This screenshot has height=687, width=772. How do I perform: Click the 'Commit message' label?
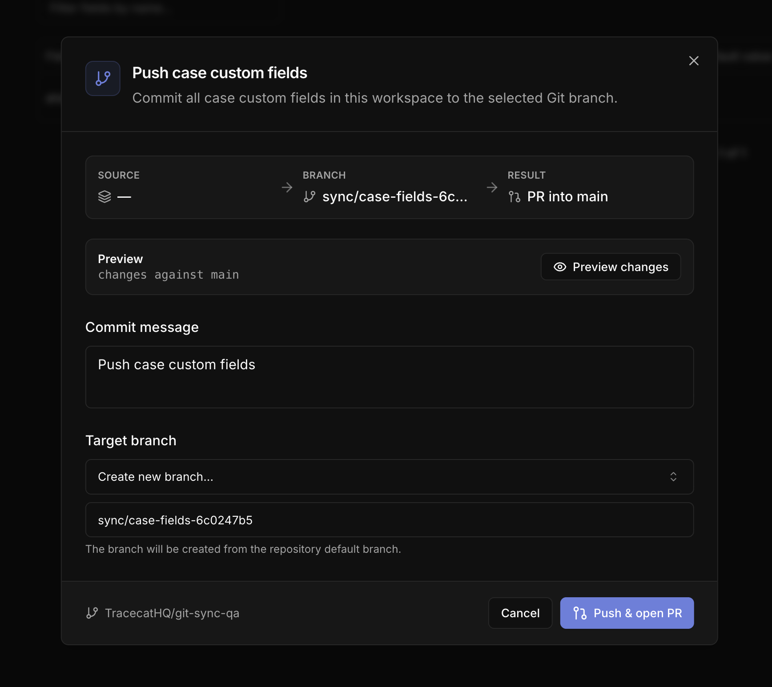tap(142, 328)
